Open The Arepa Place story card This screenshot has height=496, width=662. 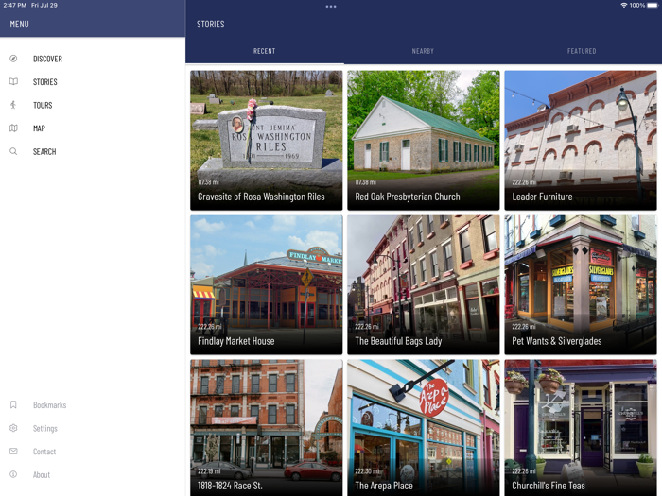[x=424, y=428]
